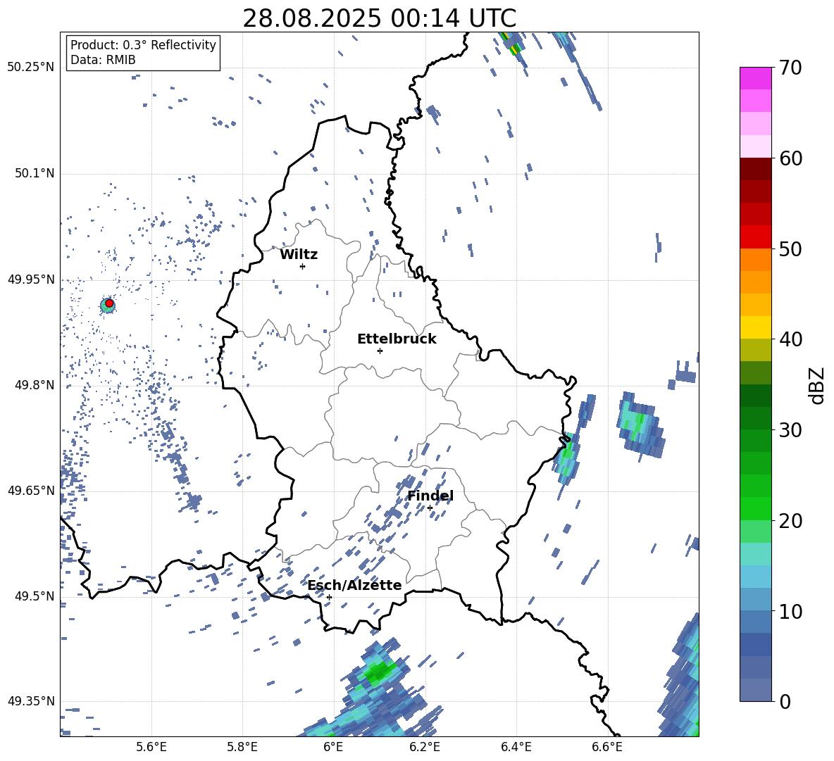
Task: Click the 50.25°N latitude label
Action: (x=31, y=68)
